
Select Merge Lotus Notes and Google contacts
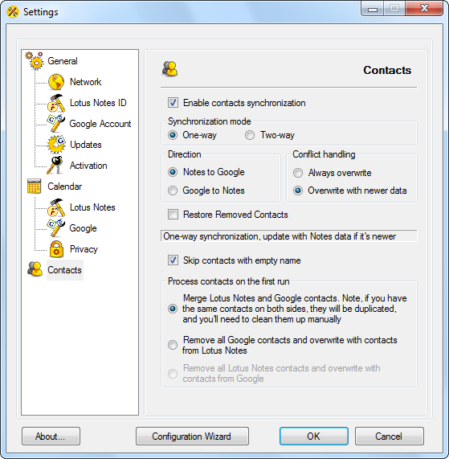pos(173,309)
